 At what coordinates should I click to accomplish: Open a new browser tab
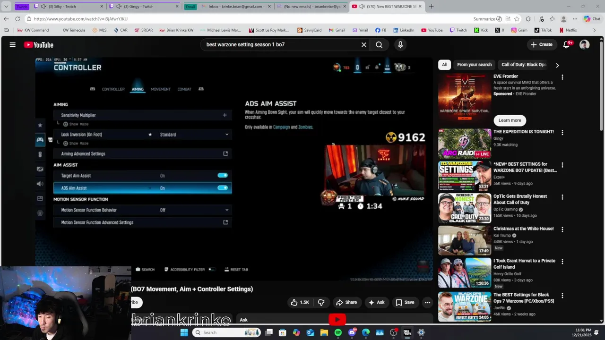pos(431,6)
